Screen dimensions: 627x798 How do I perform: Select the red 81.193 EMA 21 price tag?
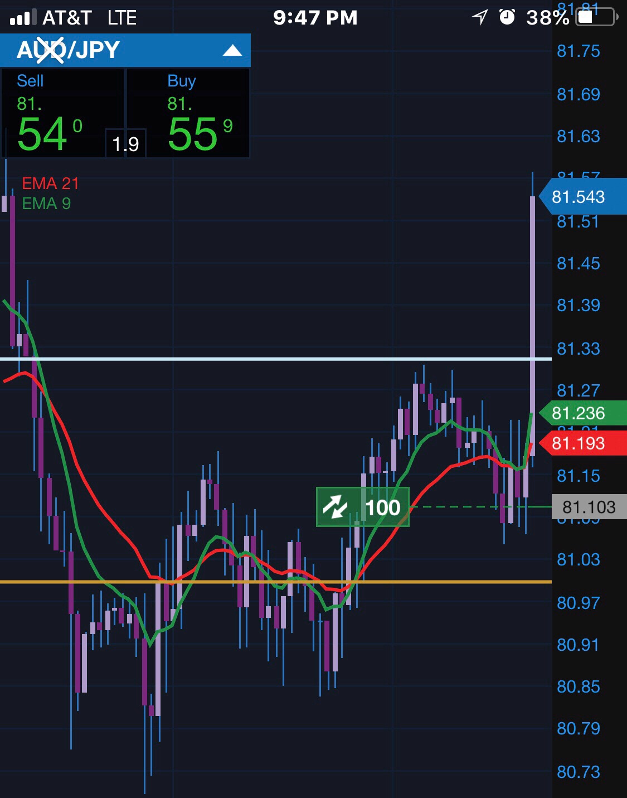tap(583, 443)
